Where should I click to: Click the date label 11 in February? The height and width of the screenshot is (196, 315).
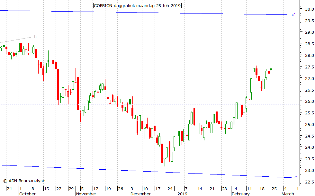pyautogui.click(x=249, y=189)
